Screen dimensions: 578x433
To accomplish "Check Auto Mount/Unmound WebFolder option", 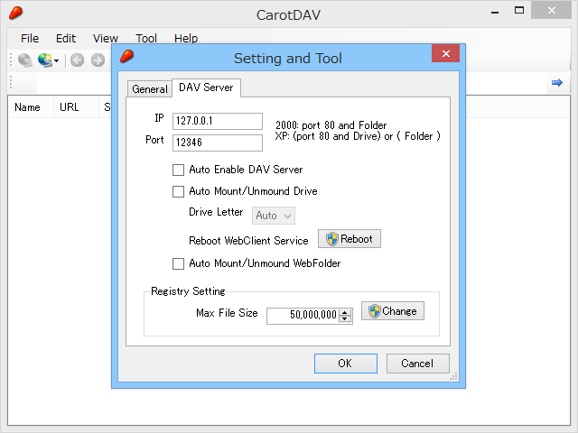I will pos(179,263).
